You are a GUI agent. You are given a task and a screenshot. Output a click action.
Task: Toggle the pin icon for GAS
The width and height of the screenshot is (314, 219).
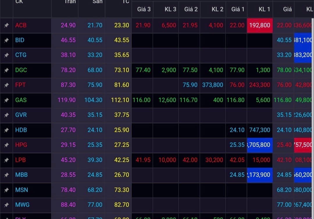pyautogui.click(x=6, y=100)
